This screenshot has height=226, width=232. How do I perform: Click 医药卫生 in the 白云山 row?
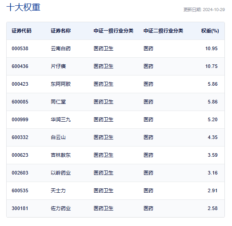pyautogui.click(x=104, y=137)
